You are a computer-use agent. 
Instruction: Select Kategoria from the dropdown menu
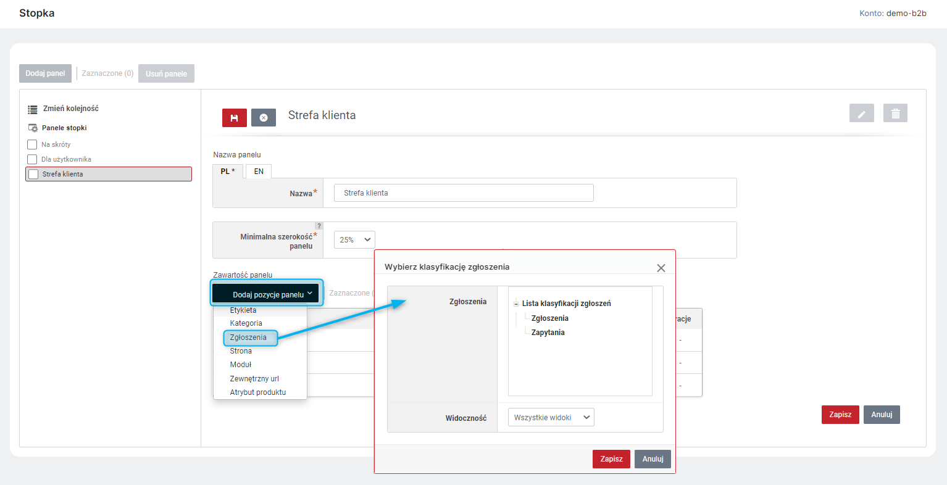(x=246, y=323)
